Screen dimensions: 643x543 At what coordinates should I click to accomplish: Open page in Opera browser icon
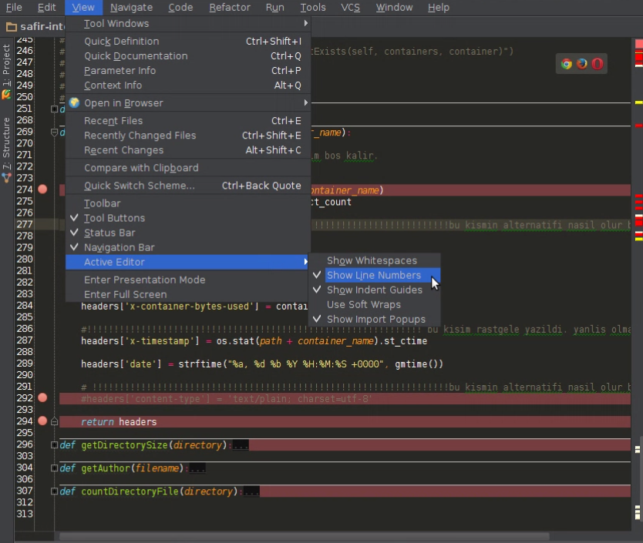tap(598, 64)
